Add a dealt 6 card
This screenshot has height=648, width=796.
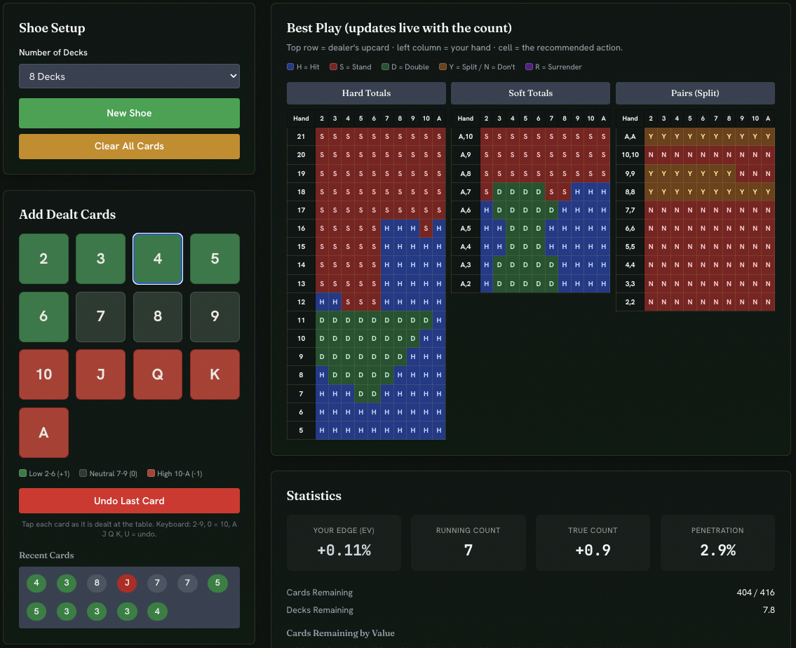coord(43,317)
